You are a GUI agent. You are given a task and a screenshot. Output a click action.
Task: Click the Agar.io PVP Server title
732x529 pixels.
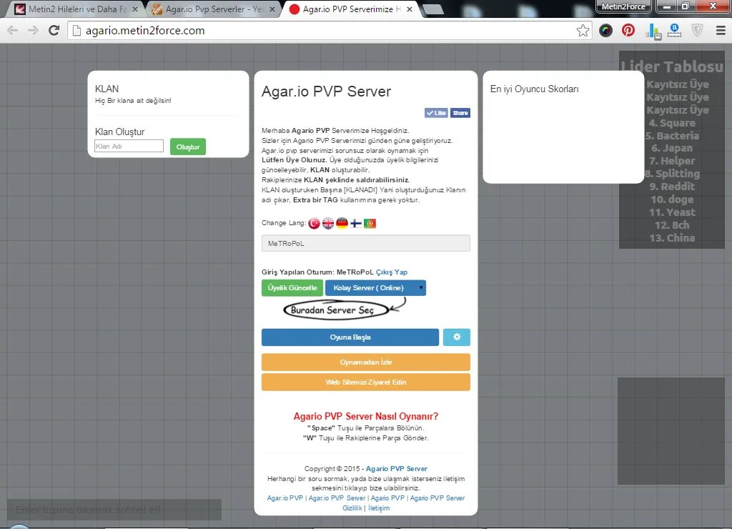click(x=326, y=91)
